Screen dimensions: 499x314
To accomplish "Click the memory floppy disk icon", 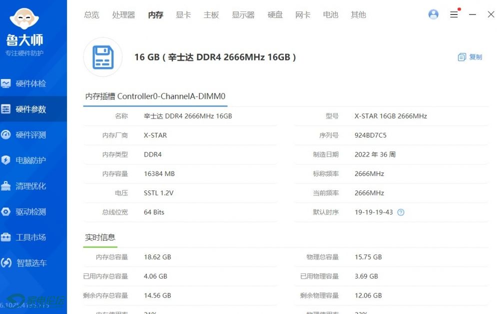I will (x=103, y=57).
